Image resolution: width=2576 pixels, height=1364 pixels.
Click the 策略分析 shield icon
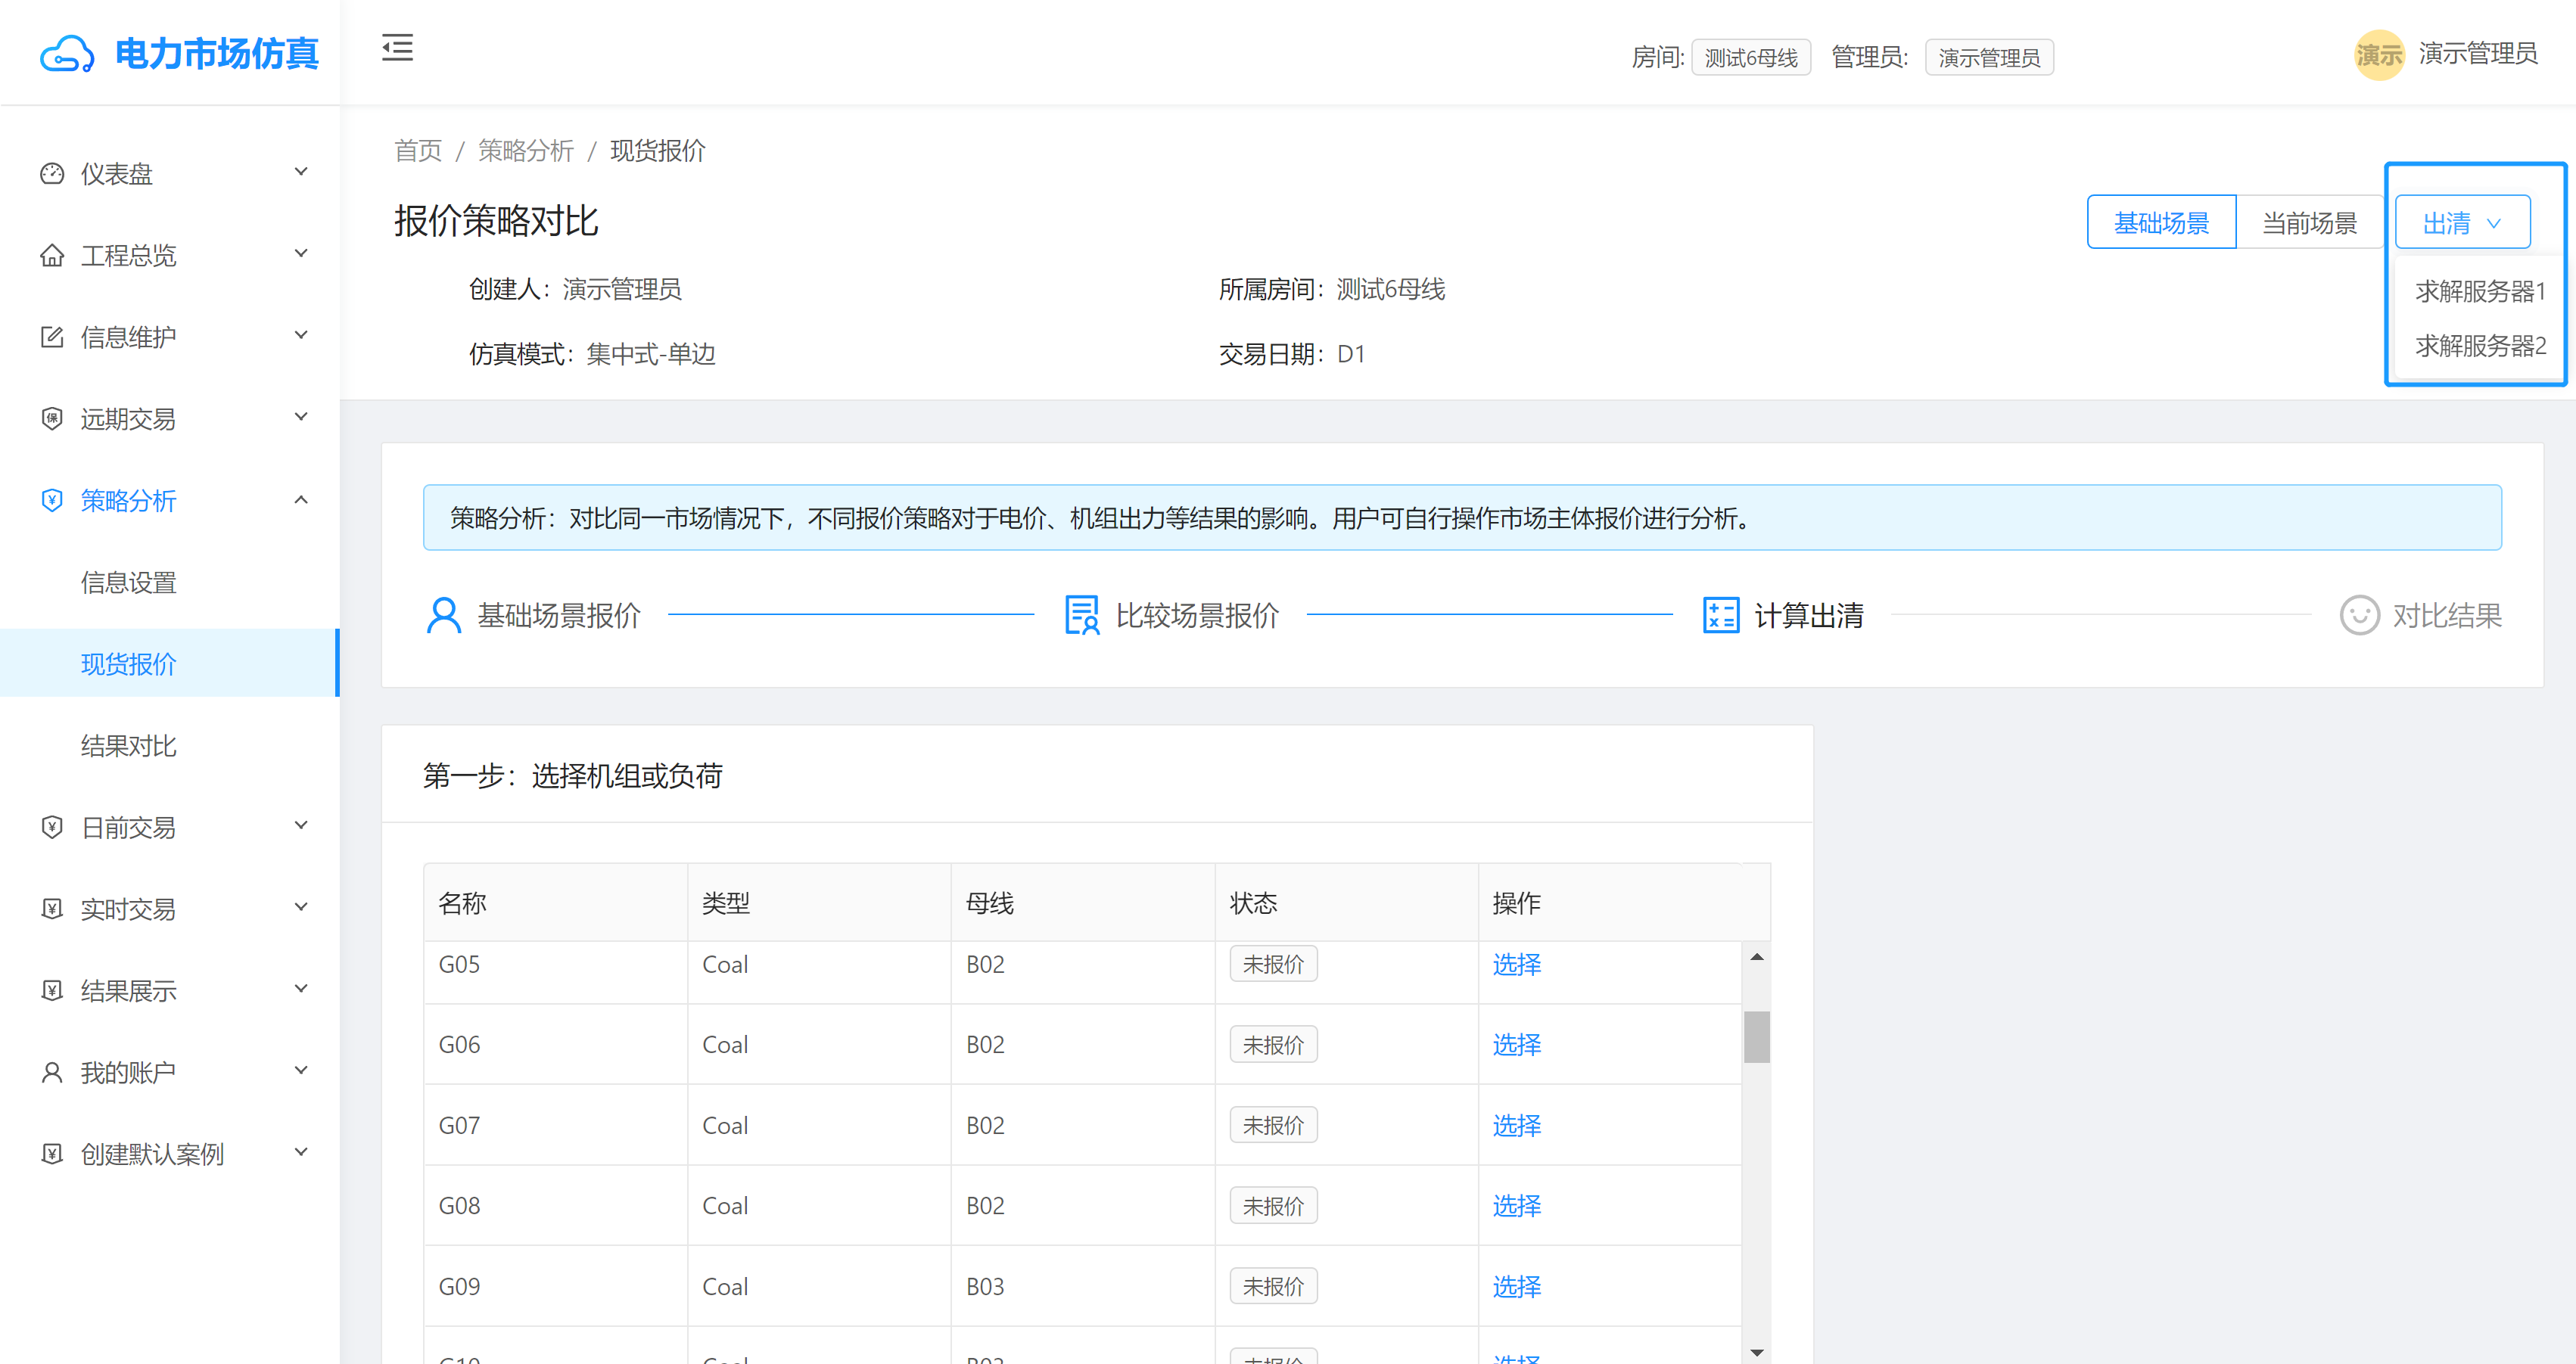(52, 500)
